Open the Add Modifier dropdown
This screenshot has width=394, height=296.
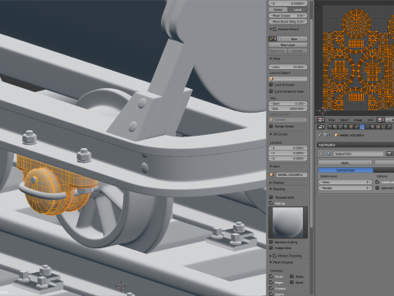[355, 145]
